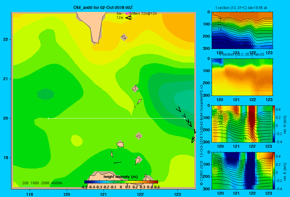290x197 pixels.
Task: Click longitude tick label 119 on the main map
Action: [30, 194]
